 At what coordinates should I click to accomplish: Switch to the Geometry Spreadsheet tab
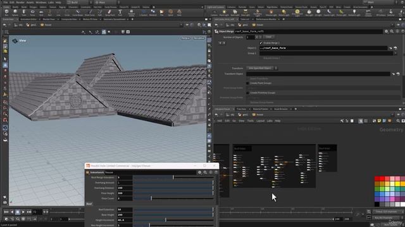[115, 20]
